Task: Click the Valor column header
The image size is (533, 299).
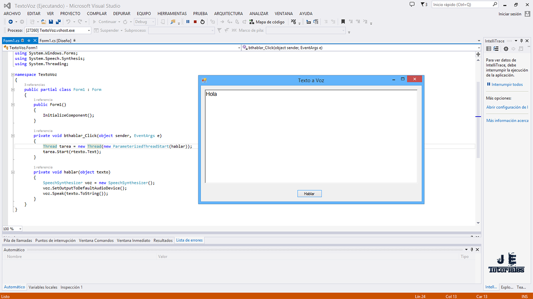Action: (163, 257)
